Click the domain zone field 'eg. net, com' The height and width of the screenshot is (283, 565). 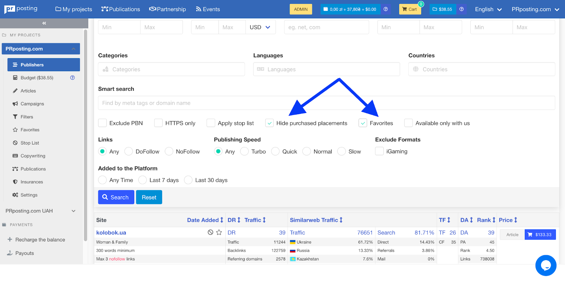pyautogui.click(x=327, y=27)
